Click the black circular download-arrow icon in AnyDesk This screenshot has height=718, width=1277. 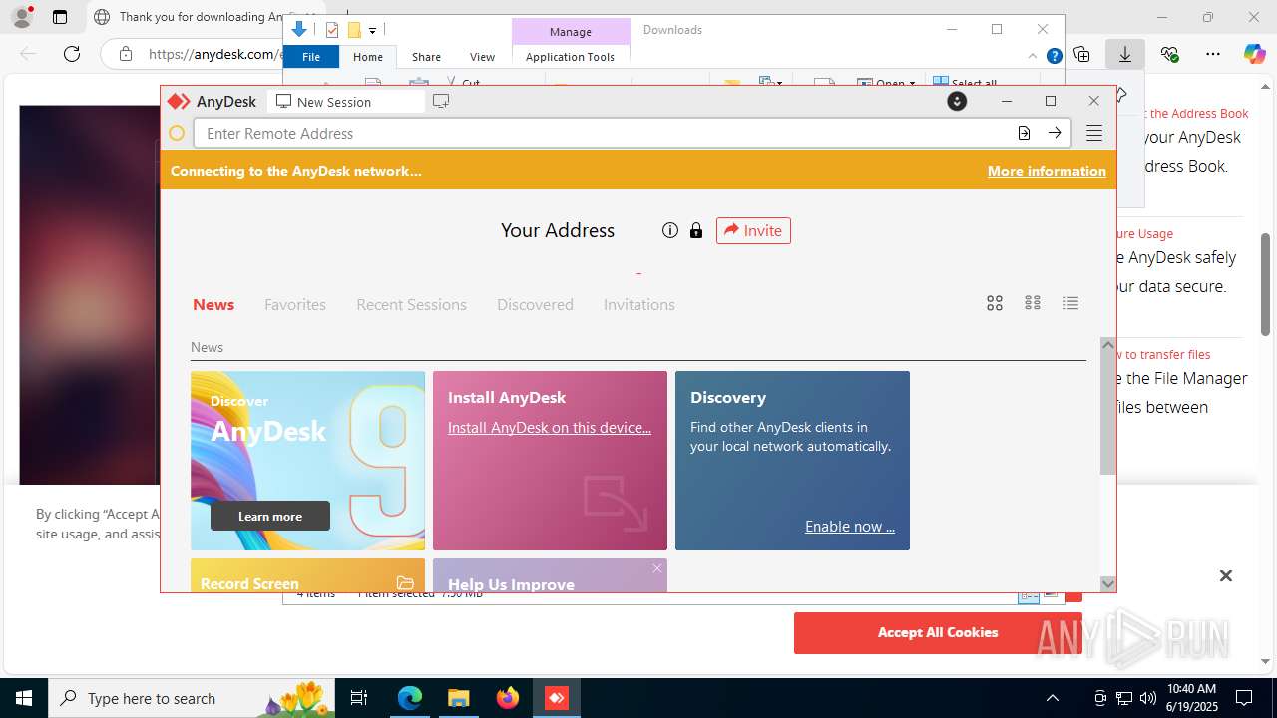[957, 101]
